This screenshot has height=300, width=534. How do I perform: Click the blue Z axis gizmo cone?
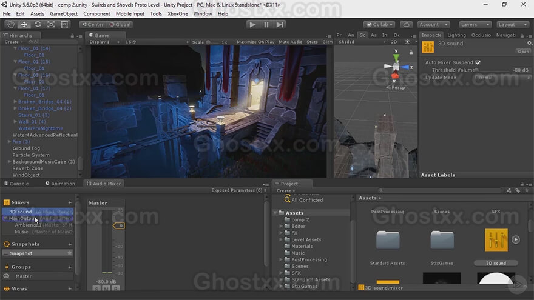click(x=405, y=67)
